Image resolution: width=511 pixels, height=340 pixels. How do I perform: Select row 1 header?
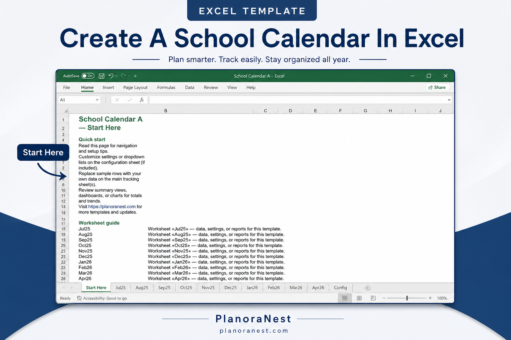63,120
